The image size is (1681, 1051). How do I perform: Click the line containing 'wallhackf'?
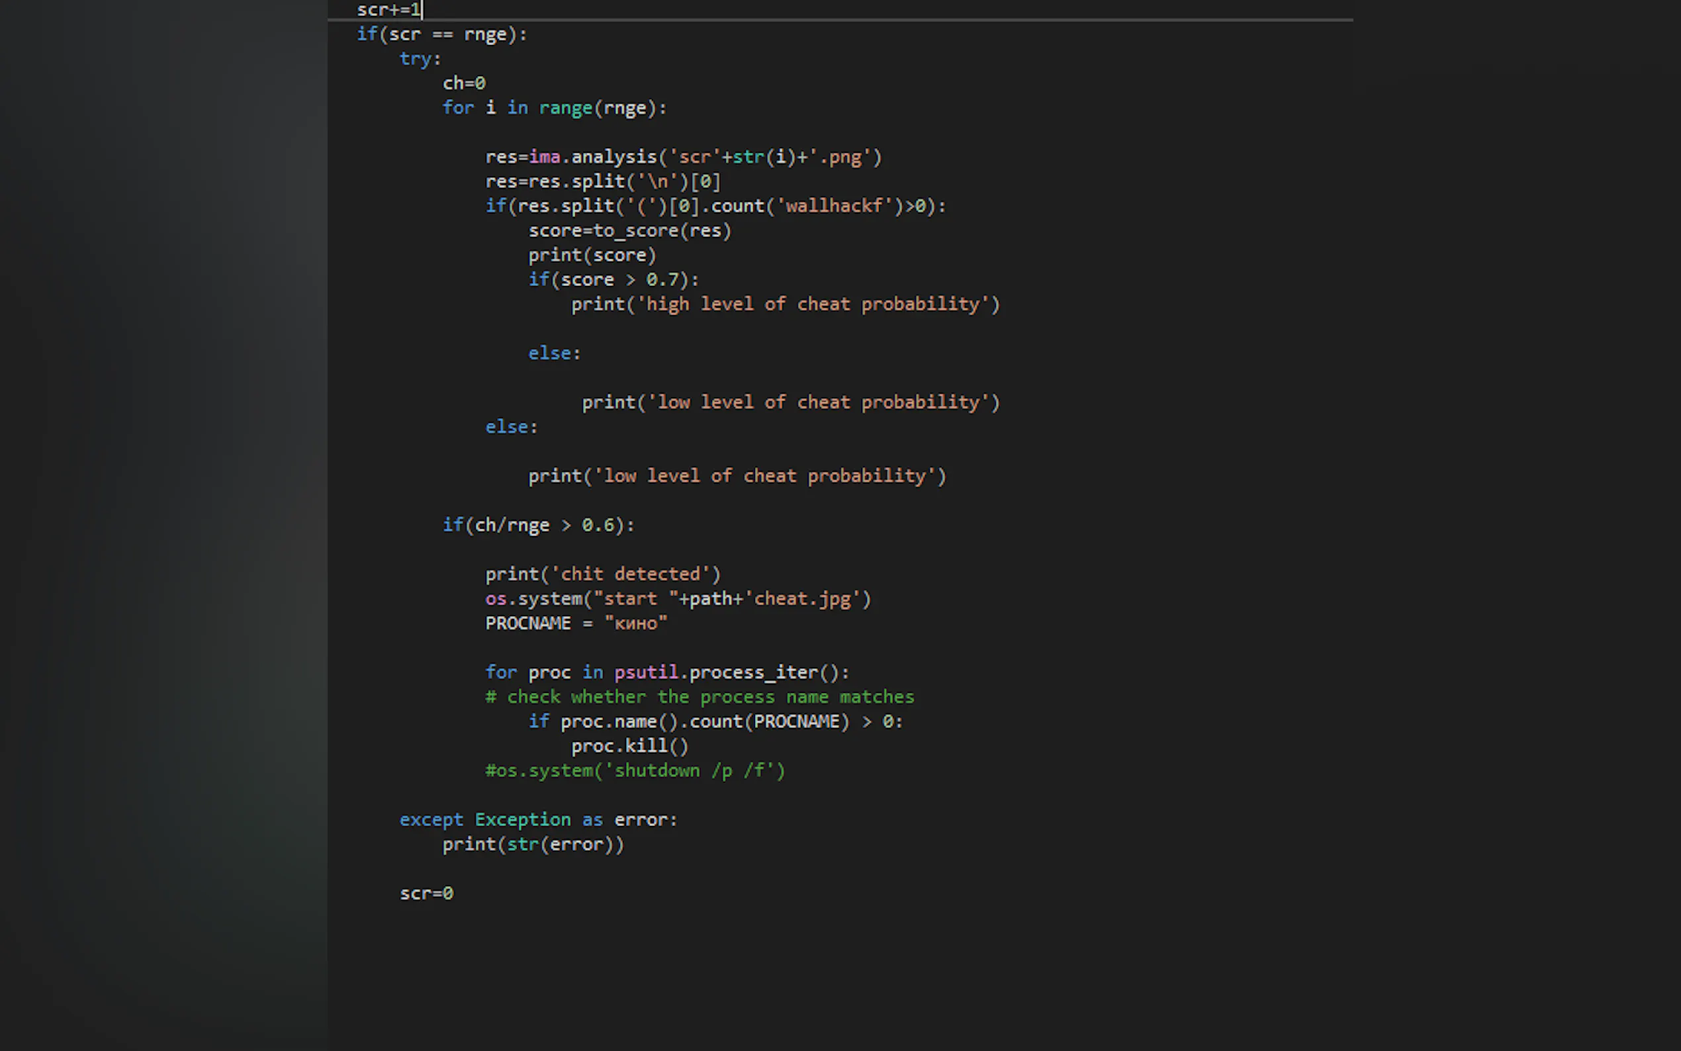716,206
